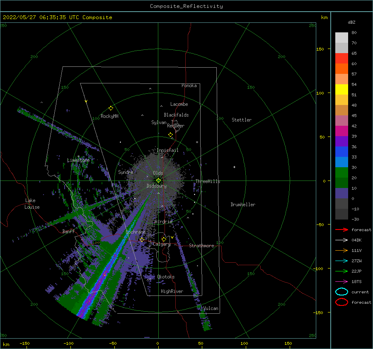This screenshot has height=349, width=373.
Task: Click the Sundre town label
Action: coord(126,172)
